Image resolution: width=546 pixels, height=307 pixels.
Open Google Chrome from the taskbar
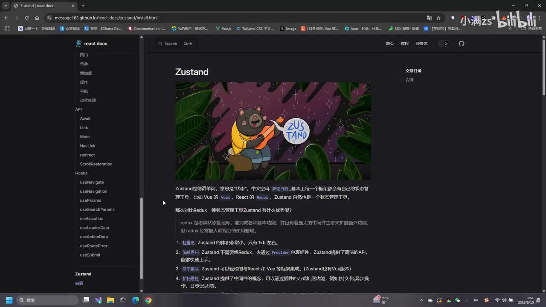(x=148, y=300)
